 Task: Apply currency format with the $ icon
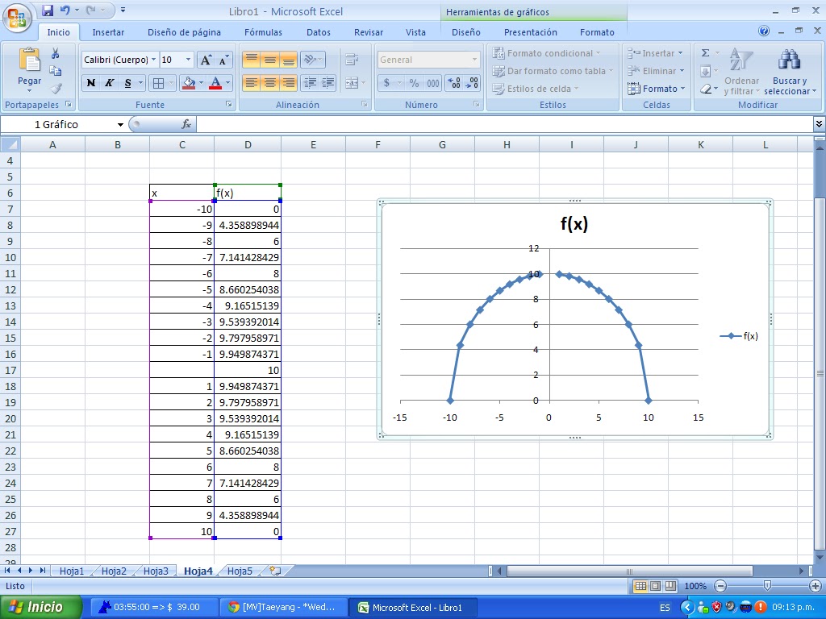click(x=387, y=81)
